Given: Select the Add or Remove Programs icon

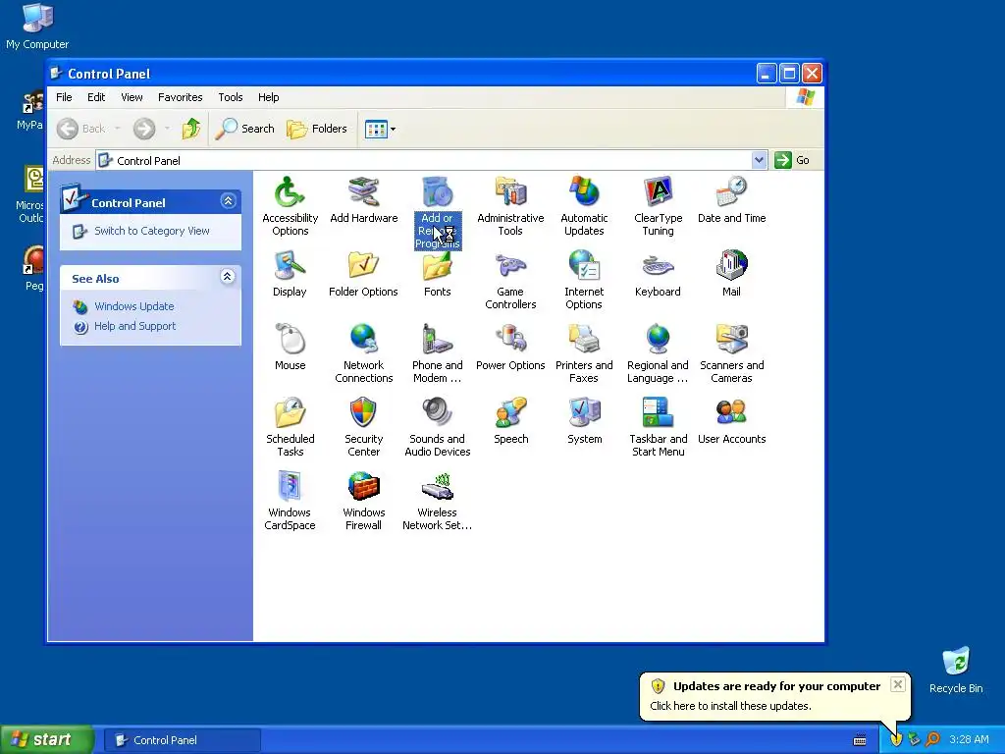Looking at the screenshot, I should point(437,212).
